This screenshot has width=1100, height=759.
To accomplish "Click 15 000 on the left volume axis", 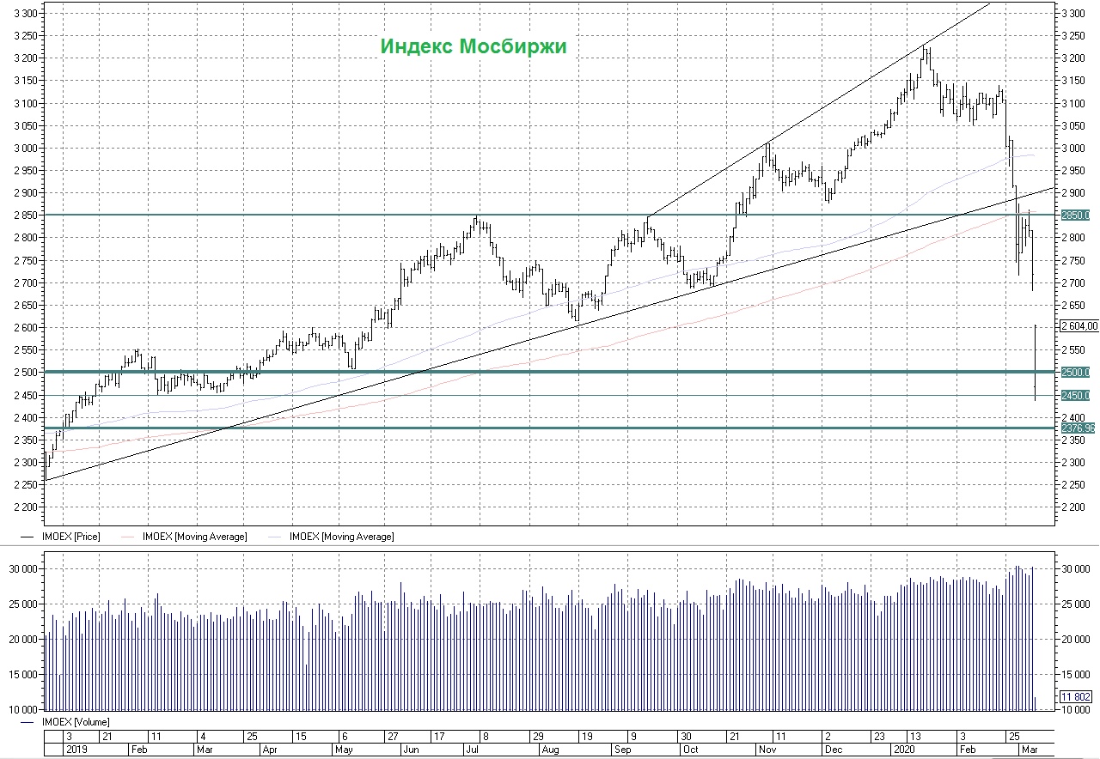I will pyautogui.click(x=23, y=674).
